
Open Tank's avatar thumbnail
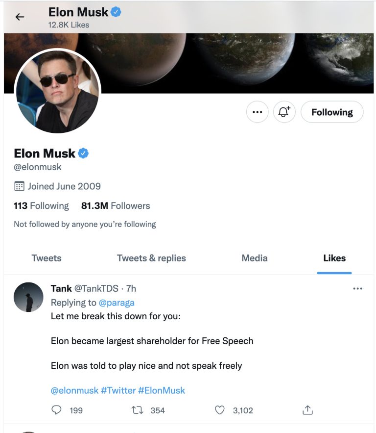[x=28, y=297]
